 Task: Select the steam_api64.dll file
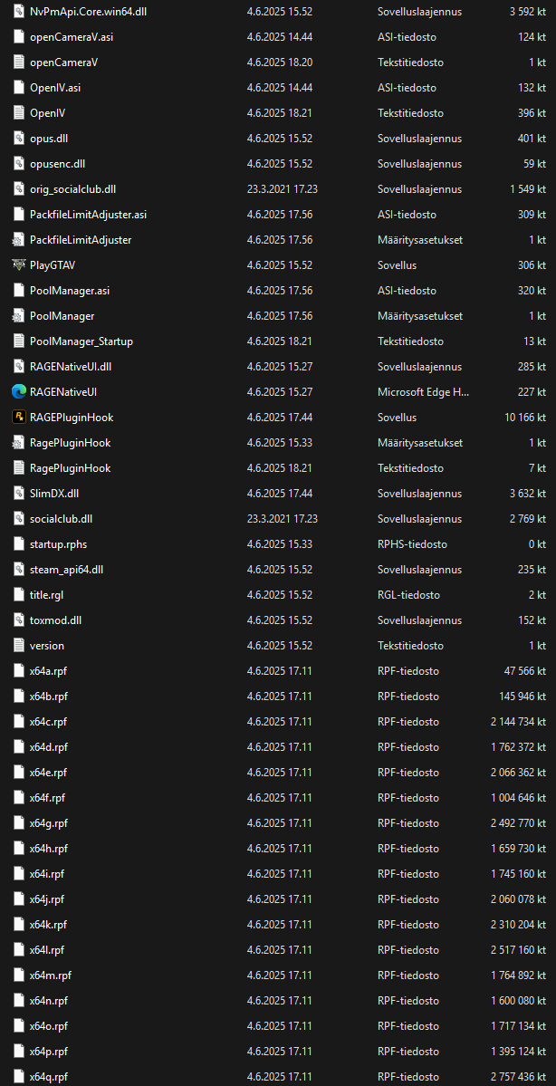[x=66, y=570]
